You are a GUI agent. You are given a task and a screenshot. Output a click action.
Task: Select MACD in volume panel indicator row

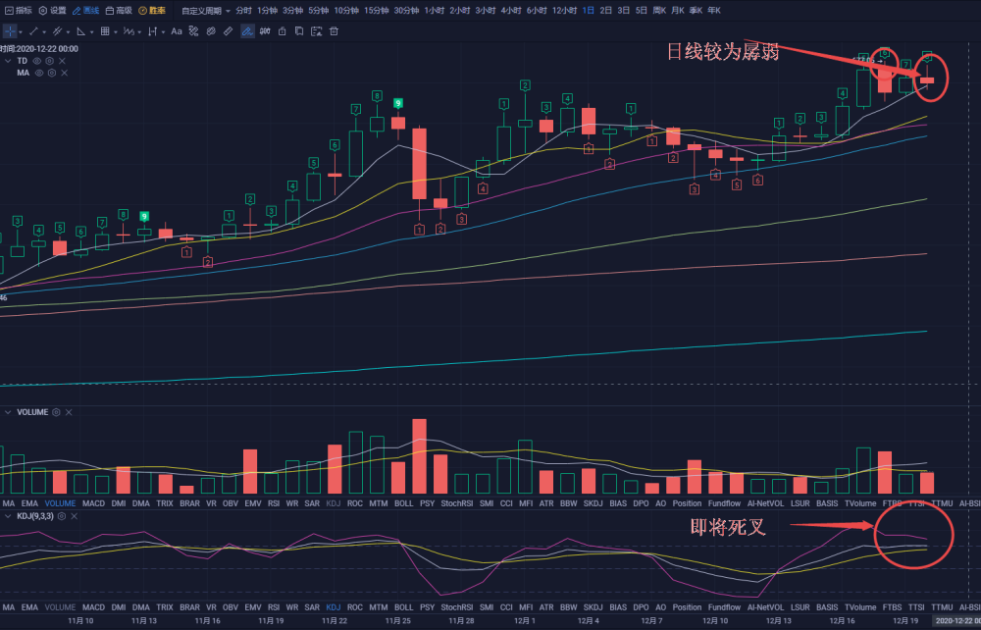coord(93,503)
